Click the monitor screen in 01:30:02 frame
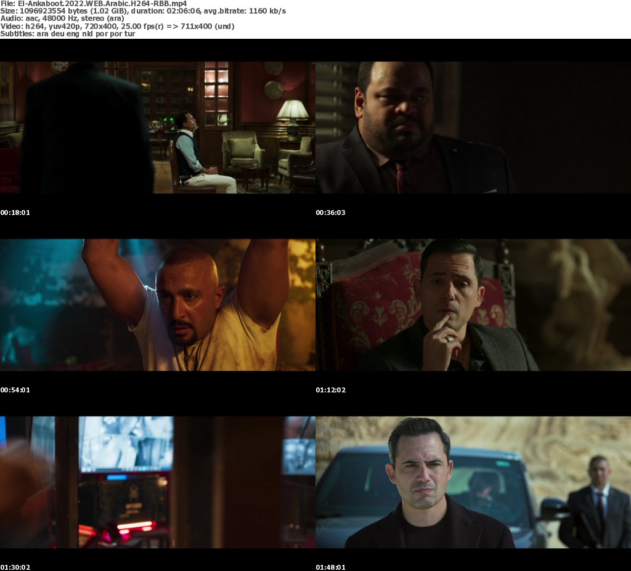Viewport: 631px width, 571px height. point(126,444)
